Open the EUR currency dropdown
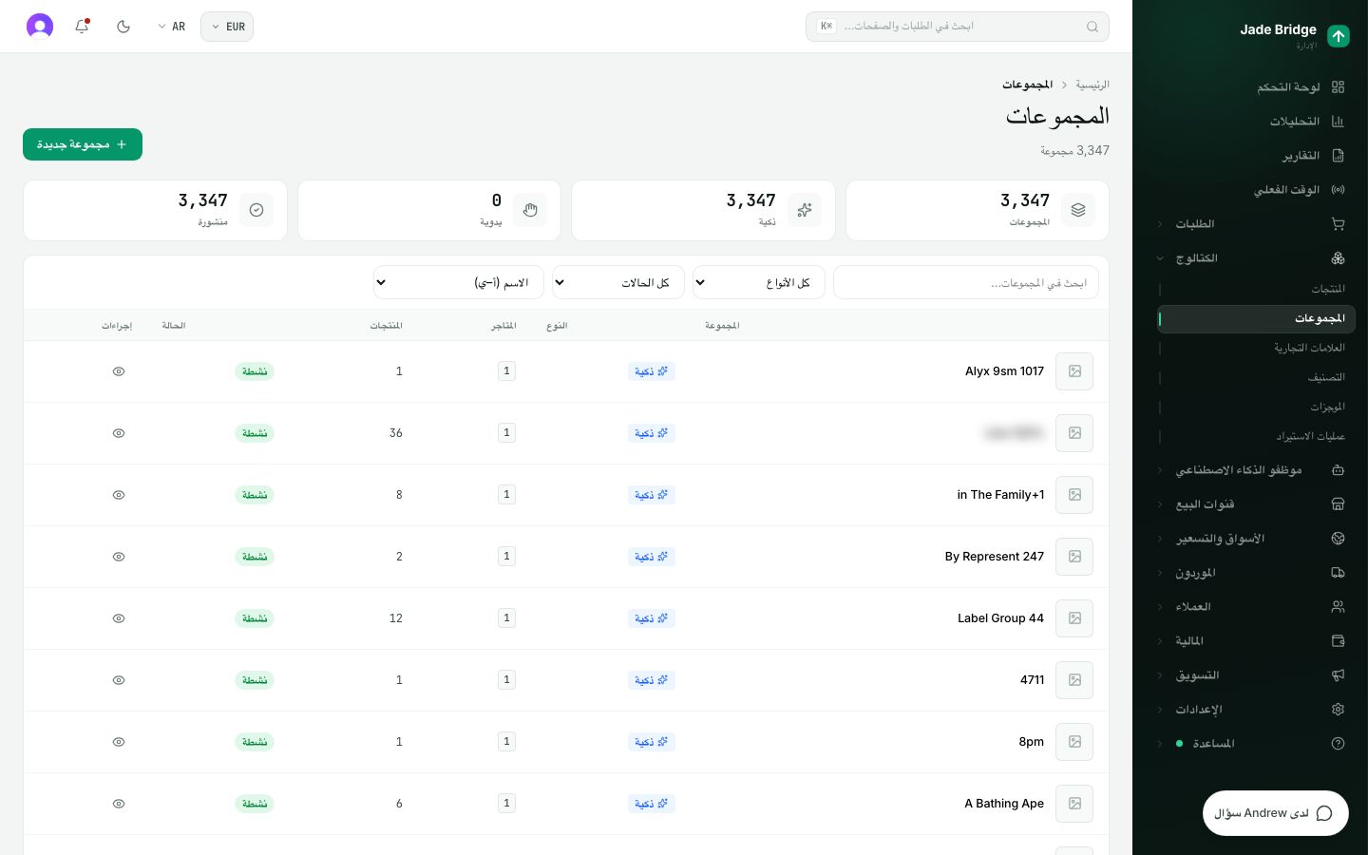Viewport: 1368px width, 855px height. pyautogui.click(x=227, y=27)
